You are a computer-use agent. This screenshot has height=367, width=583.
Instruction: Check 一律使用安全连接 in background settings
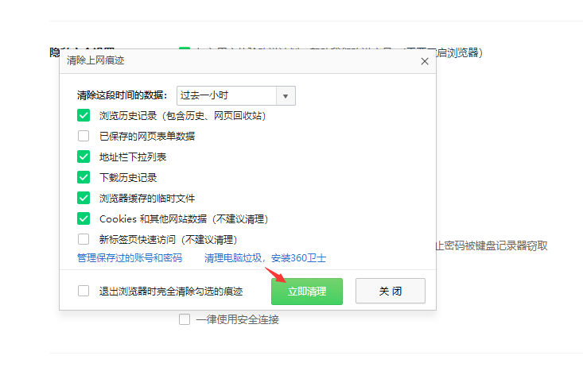click(185, 319)
